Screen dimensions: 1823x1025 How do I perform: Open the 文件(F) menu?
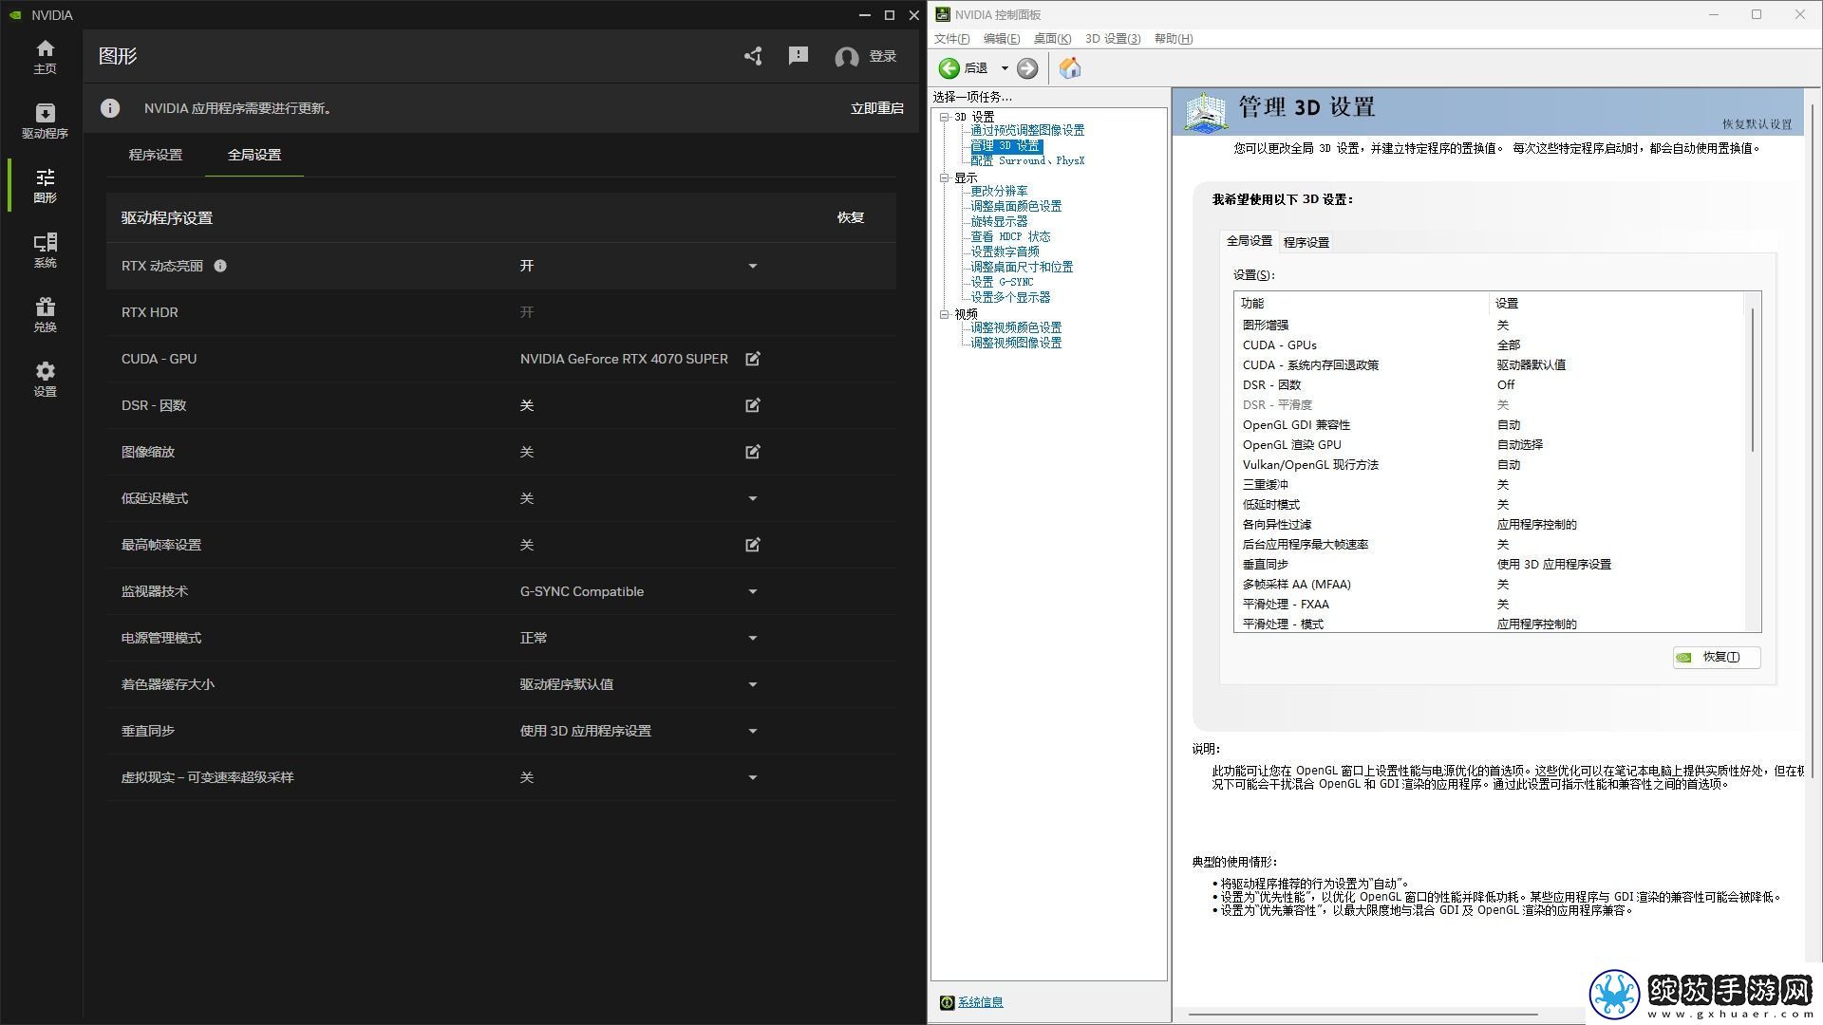952,39
